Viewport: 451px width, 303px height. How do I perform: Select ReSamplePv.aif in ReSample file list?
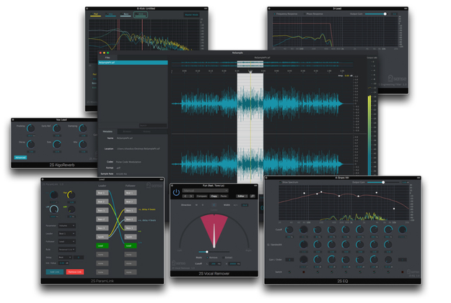click(133, 63)
